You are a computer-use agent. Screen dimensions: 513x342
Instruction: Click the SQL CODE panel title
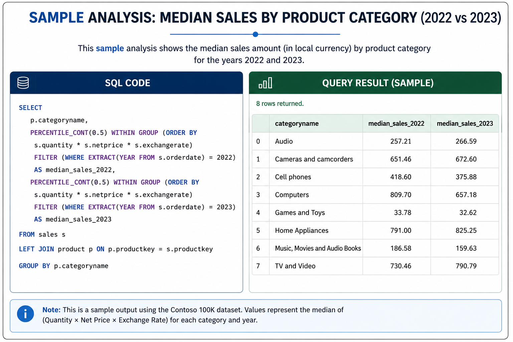click(128, 83)
